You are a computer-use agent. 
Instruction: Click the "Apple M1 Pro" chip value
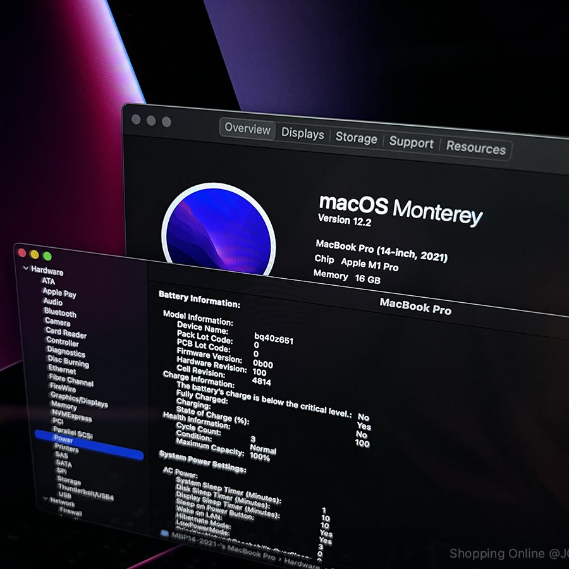pos(369,264)
